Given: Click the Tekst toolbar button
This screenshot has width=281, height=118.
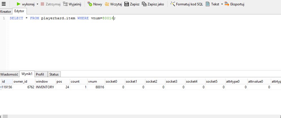Looking at the screenshot, I should (212, 4).
